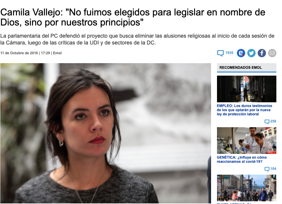This screenshot has height=204, width=282.
Task: Click the dark arcade corridor thumbnail
Action: pos(246,89)
